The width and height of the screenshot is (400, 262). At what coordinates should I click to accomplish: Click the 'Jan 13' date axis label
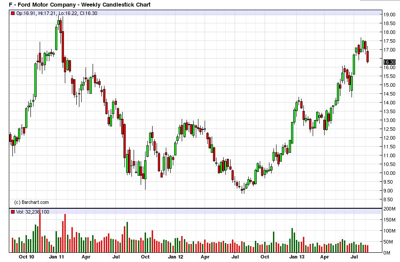297,257
